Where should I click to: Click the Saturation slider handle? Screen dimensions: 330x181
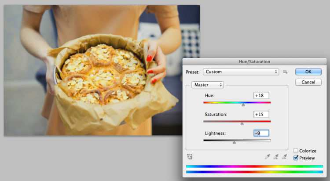(x=242, y=123)
